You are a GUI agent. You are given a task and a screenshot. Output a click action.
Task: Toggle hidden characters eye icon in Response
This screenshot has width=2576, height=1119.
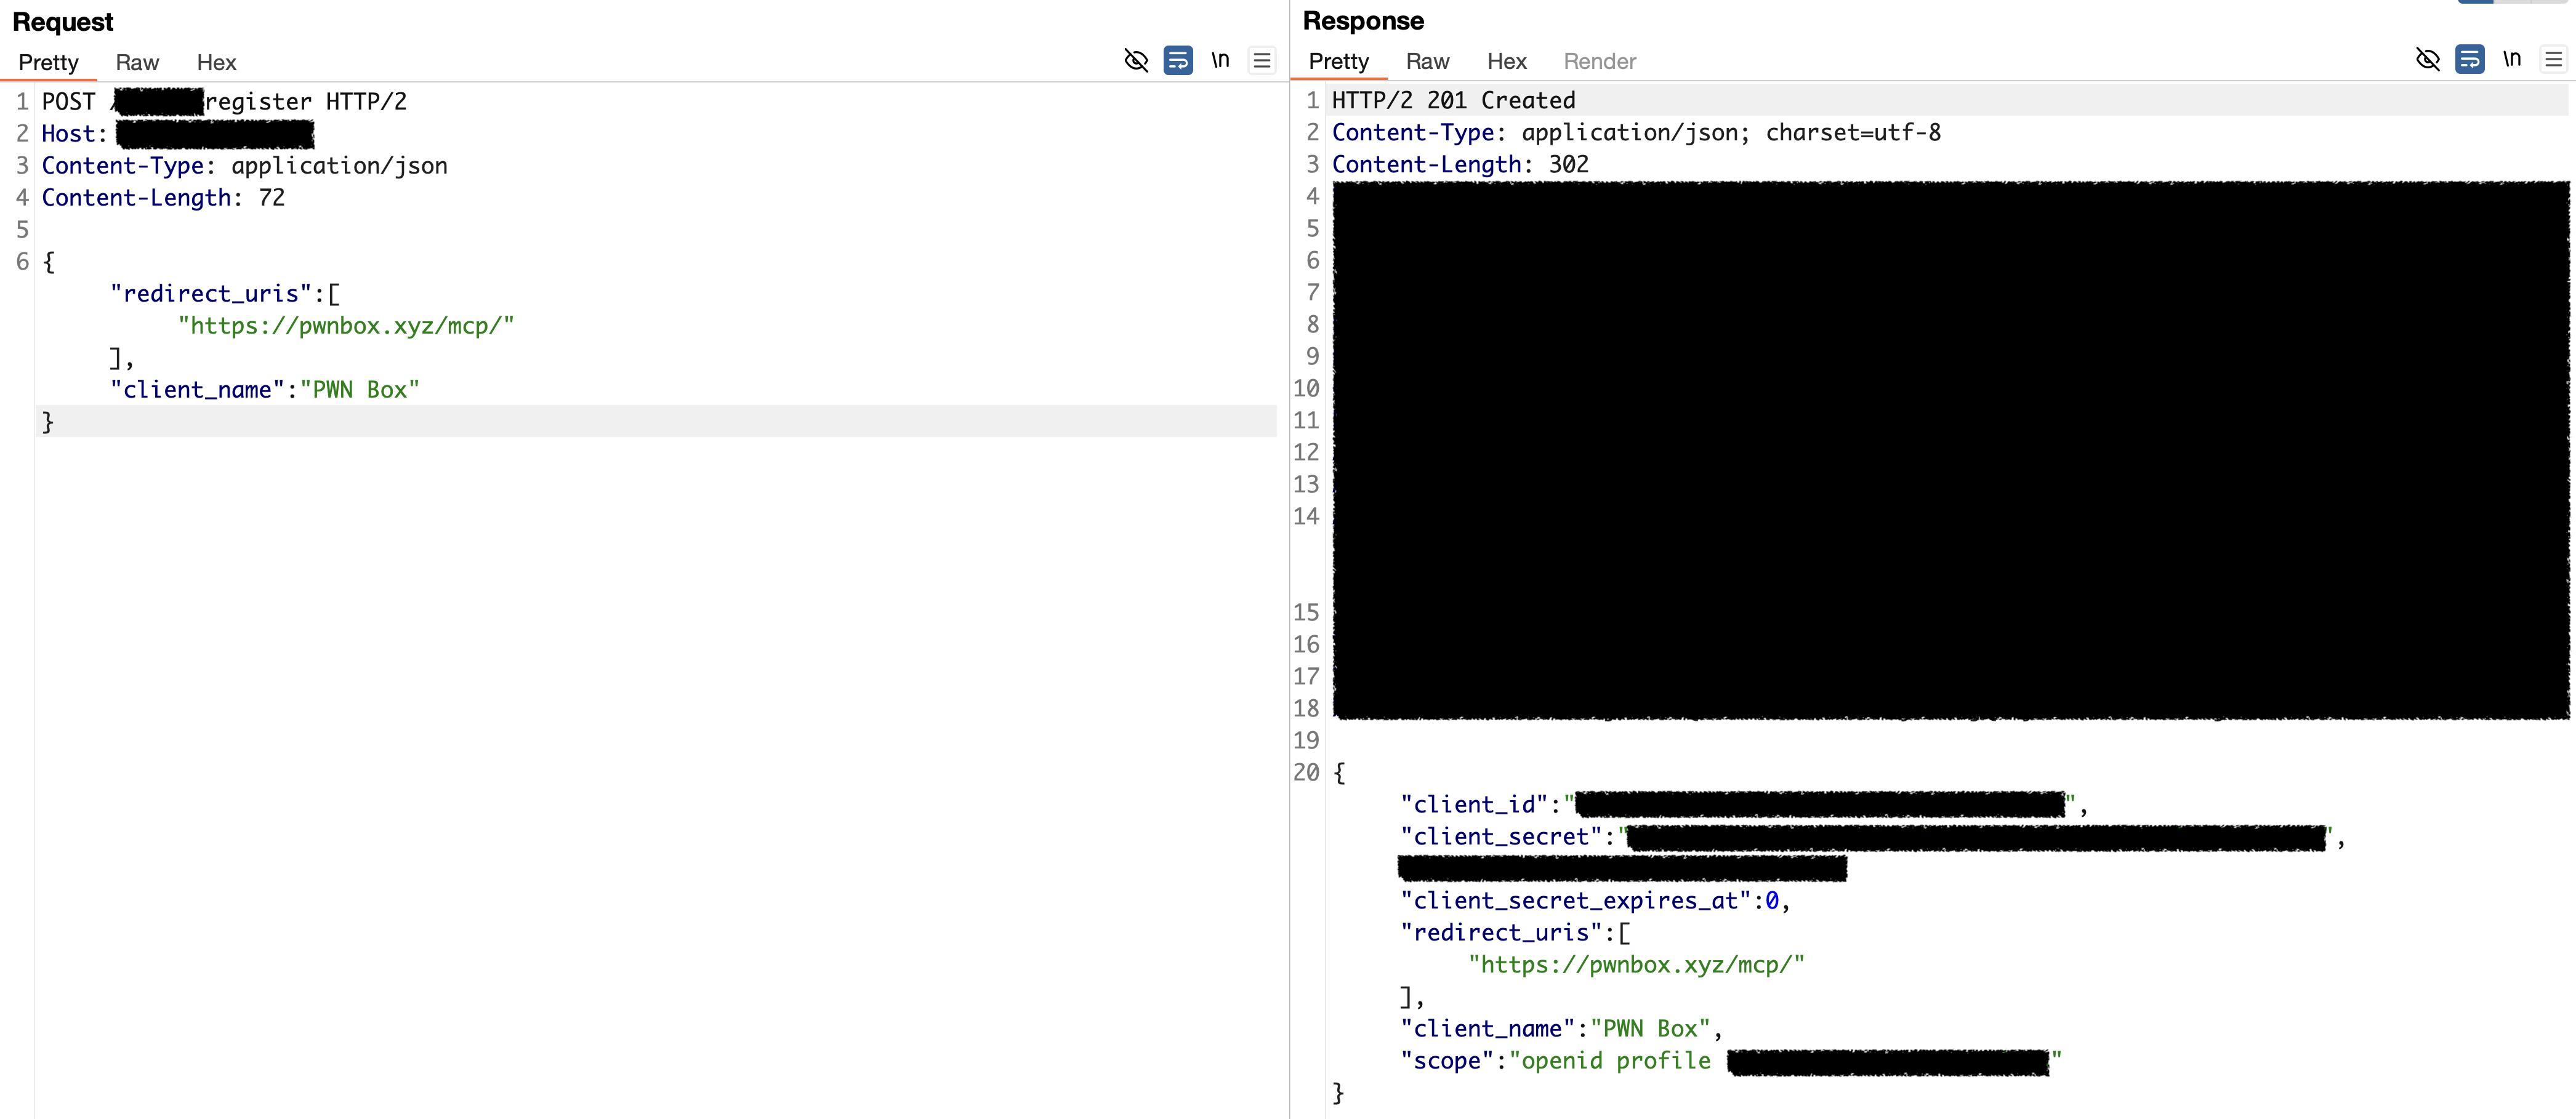(2427, 59)
